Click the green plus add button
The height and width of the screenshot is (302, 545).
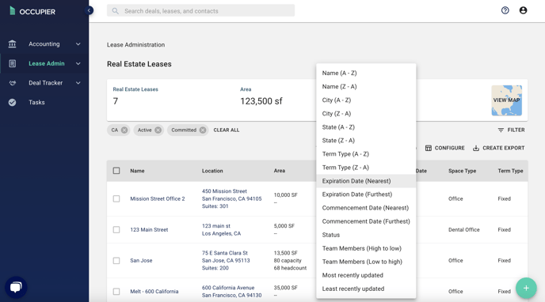click(x=526, y=288)
